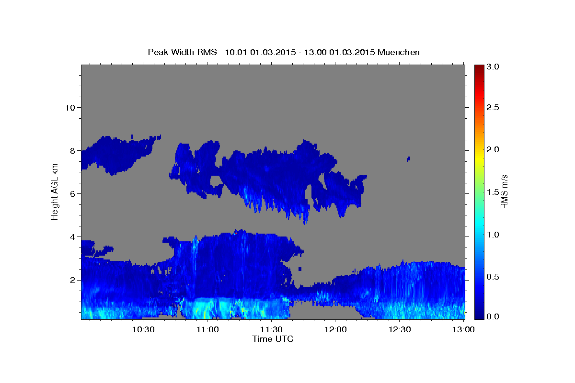Click the height tick label 4
Viewport: 575px width, 383px height.
pyautogui.click(x=72, y=237)
